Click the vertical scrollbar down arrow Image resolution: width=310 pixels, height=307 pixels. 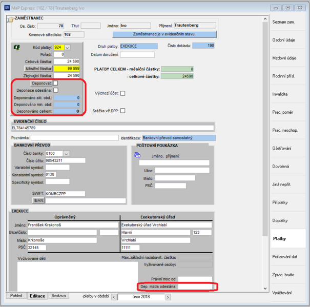[265, 289]
